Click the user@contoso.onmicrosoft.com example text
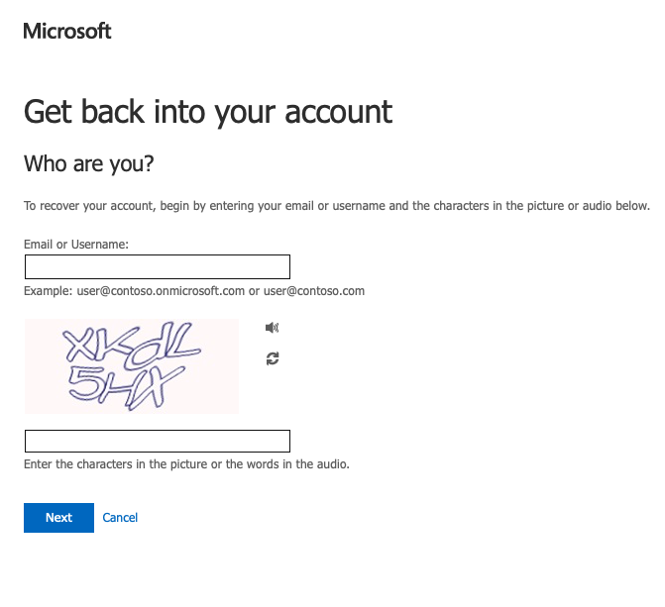Screen dimensions: 665x607 click(x=161, y=291)
